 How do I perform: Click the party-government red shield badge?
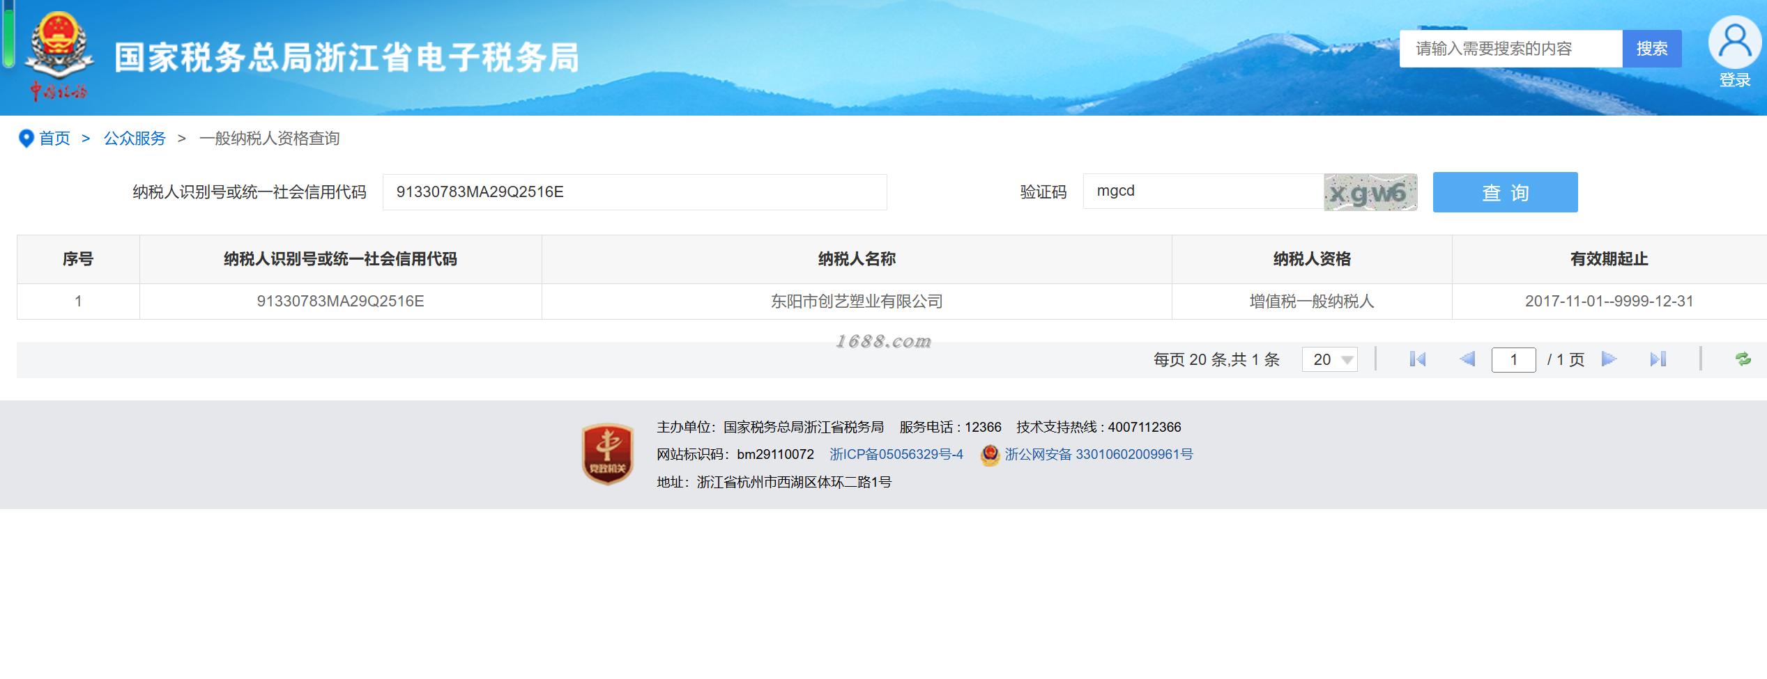click(608, 454)
